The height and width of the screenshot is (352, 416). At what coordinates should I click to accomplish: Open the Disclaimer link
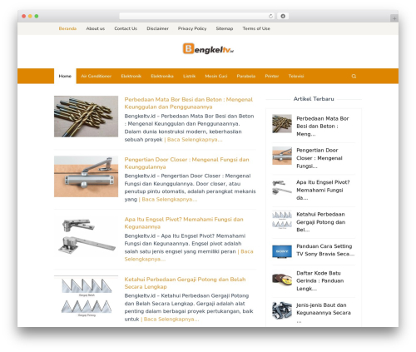pos(157,28)
